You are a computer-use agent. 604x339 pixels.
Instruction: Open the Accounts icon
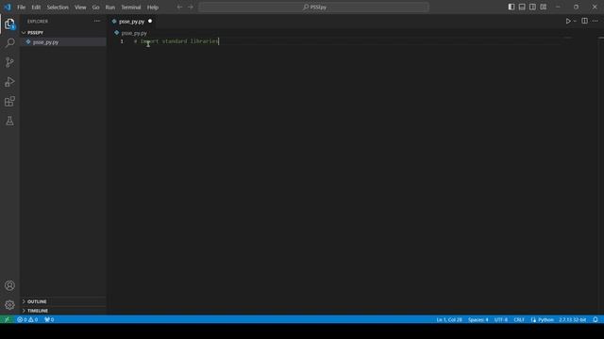coord(9,285)
